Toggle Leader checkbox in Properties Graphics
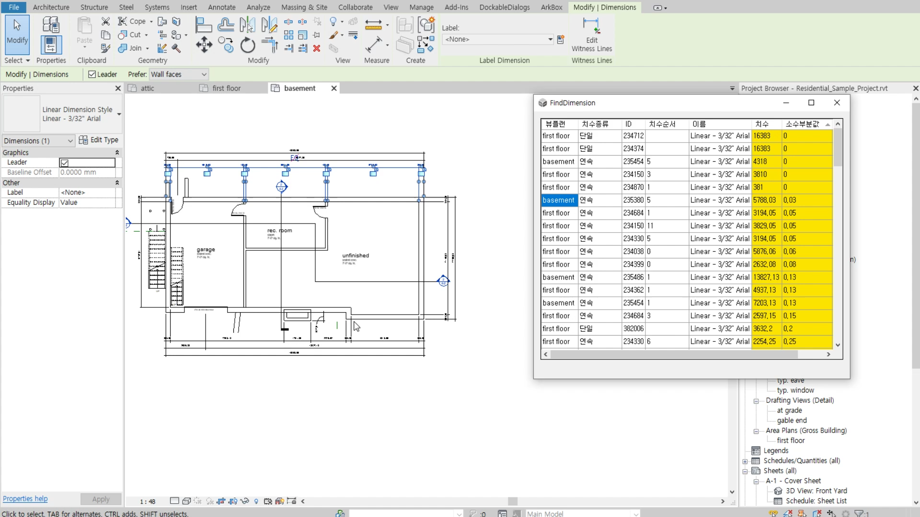The image size is (920, 517). tap(65, 163)
